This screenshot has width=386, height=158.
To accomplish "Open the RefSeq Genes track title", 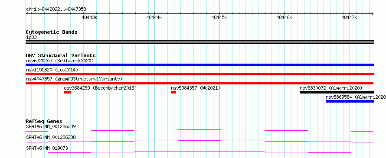I will click(x=44, y=121).
